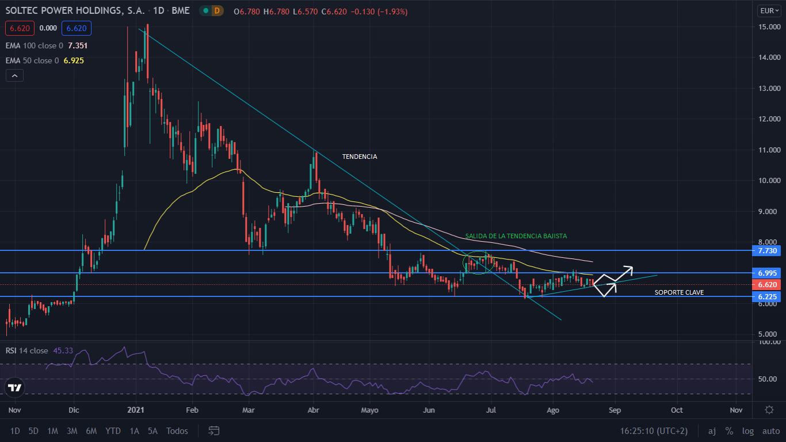This screenshot has width=786, height=442.
Task: Switch to Todos full range
Action: 177,430
